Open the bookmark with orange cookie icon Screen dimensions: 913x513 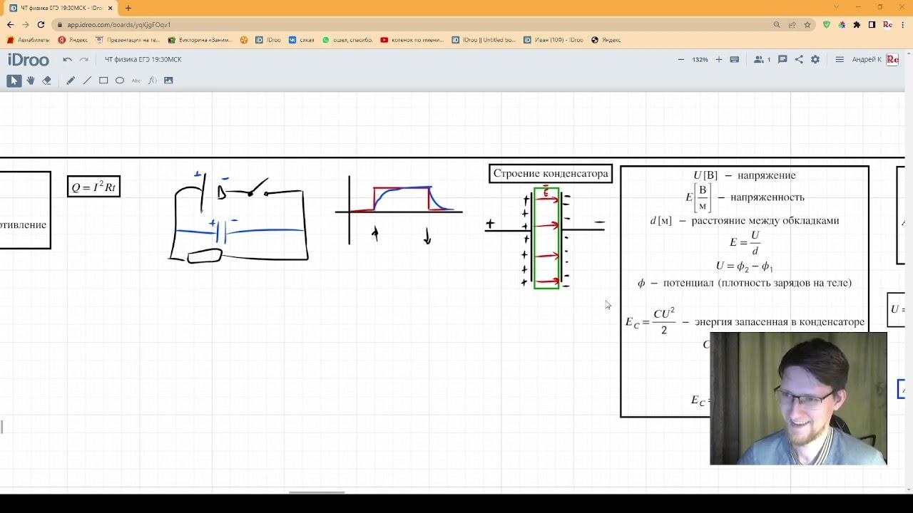(x=244, y=40)
